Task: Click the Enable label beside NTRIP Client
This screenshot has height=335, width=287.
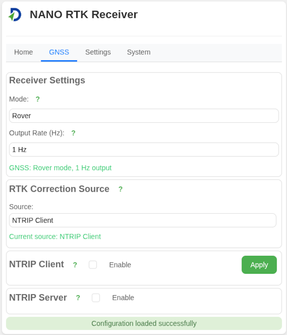Action: (120, 265)
